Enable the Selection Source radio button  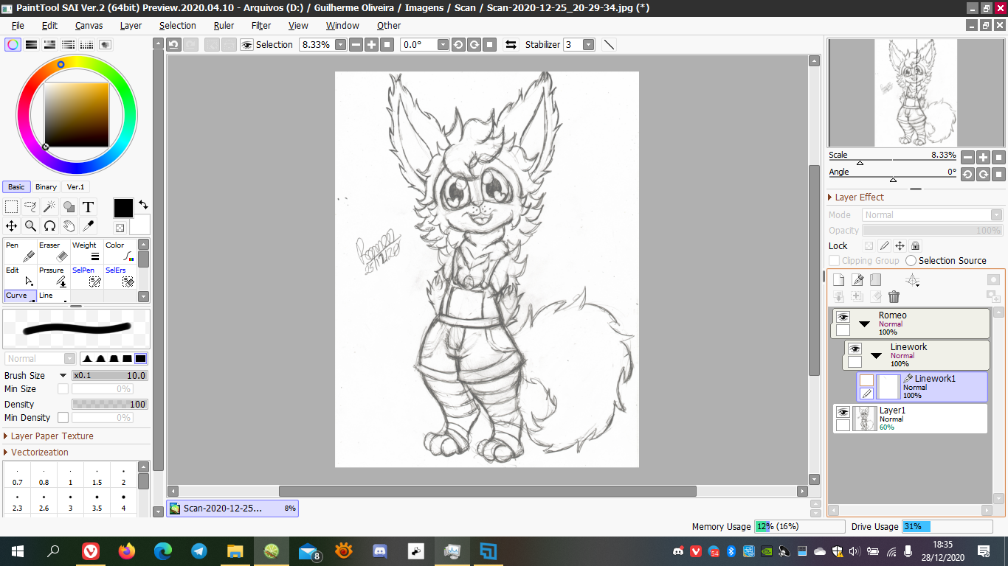(x=911, y=261)
